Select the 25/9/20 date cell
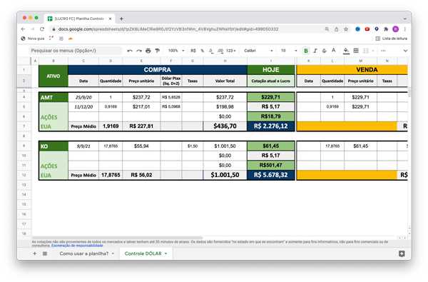 tap(83, 97)
